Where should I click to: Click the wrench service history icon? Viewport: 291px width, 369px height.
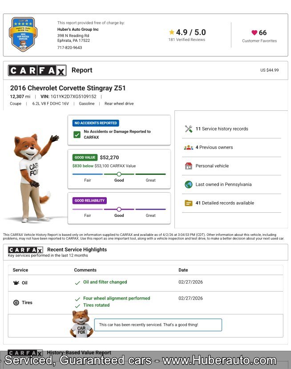188,129
